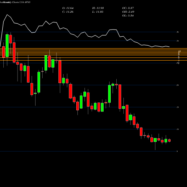Select the 'OC: 3.37' readout
This screenshot has width=187, height=187.
tap(128, 8)
